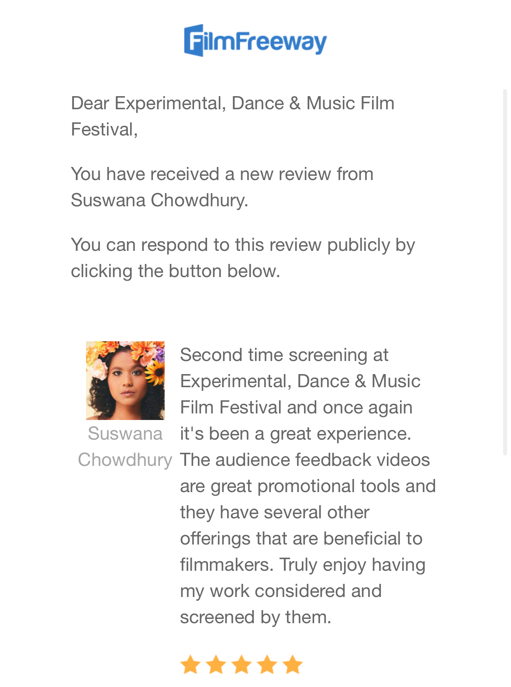The image size is (511, 687).
Task: Click 'offerings that are beneficial to' review line
Action: tap(301, 538)
